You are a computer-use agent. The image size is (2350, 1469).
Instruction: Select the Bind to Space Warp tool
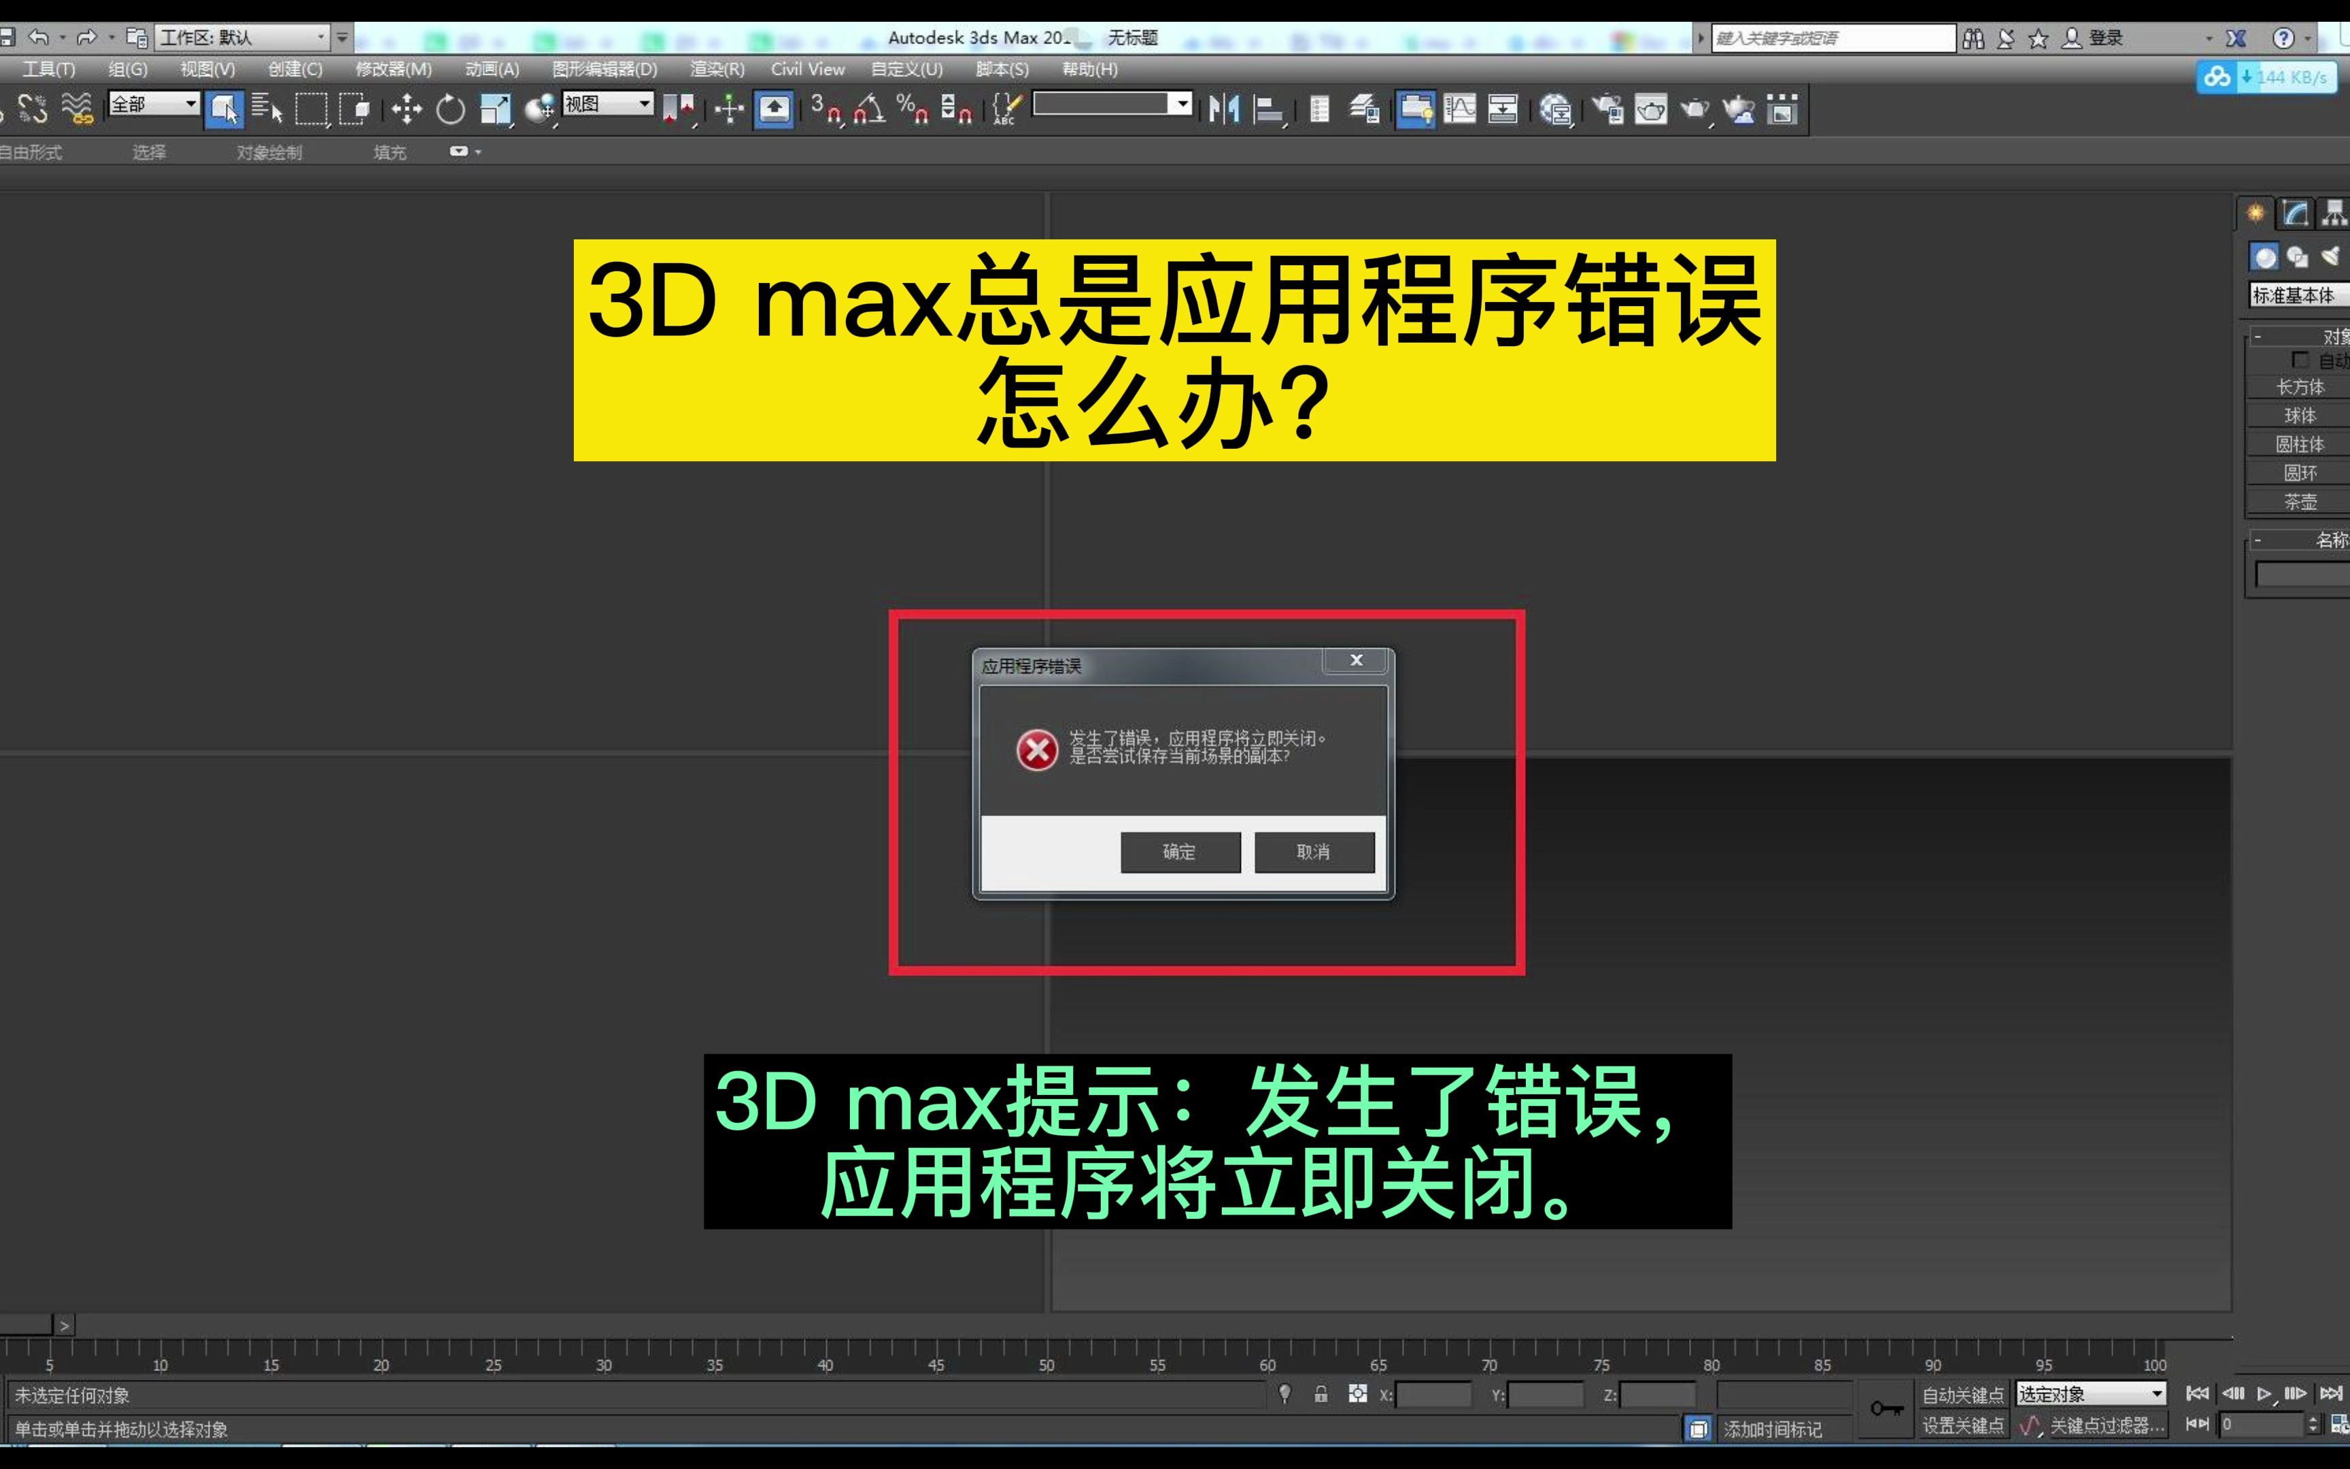pos(78,109)
